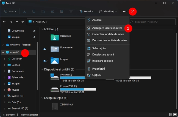The height and width of the screenshot is (117, 178).
Task: Click the search magnifier icon
Action: (132, 22)
